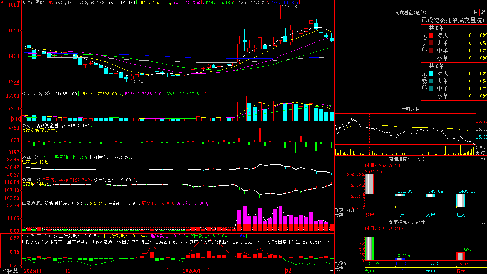Click the 日线 period label

49,2
